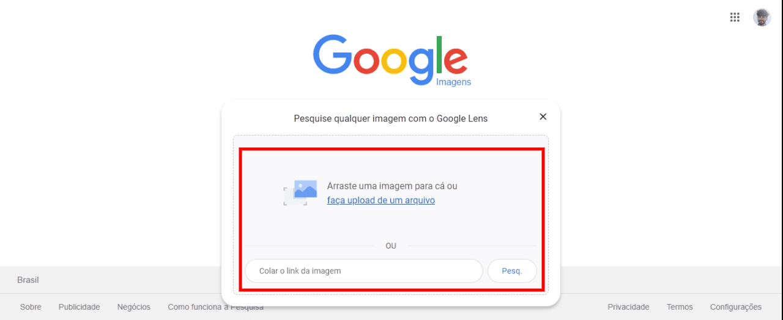Click the 'Imagens' label under the logo
The height and width of the screenshot is (320, 783).
pyautogui.click(x=453, y=82)
